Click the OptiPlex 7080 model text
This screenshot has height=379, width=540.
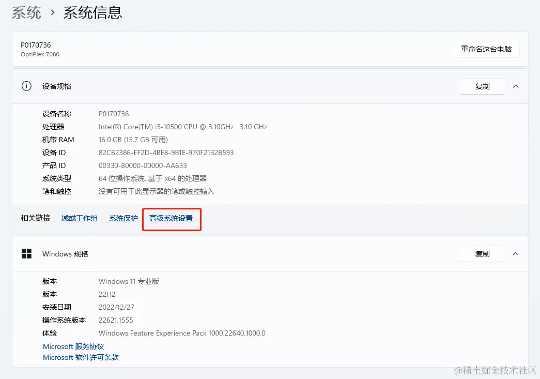click(x=40, y=54)
